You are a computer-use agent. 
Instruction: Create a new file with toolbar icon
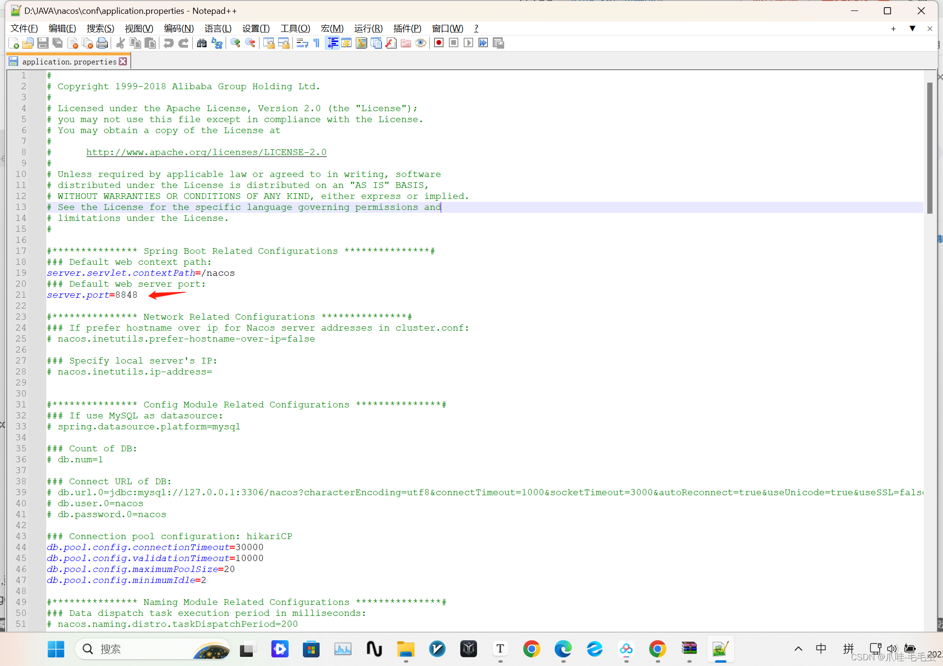[14, 43]
